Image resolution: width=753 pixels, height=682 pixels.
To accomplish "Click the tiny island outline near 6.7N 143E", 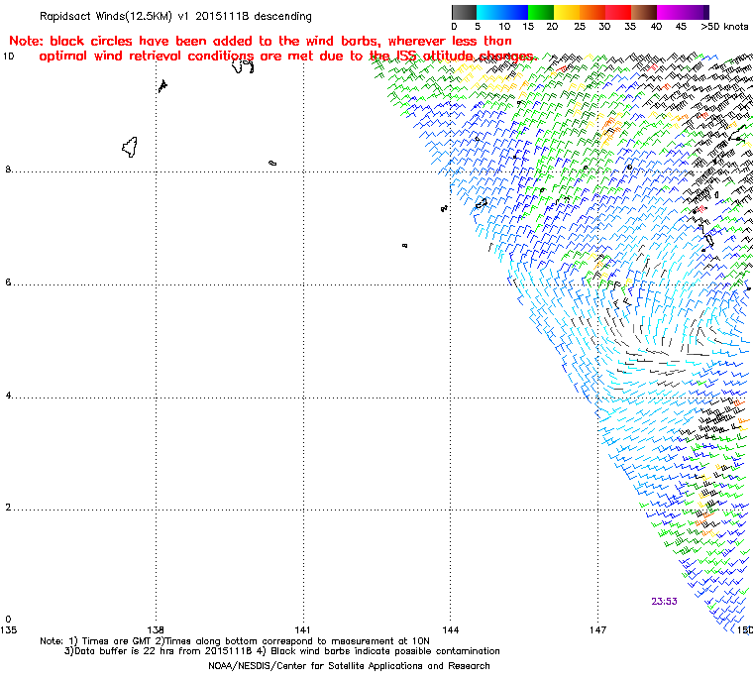I will 405,246.
